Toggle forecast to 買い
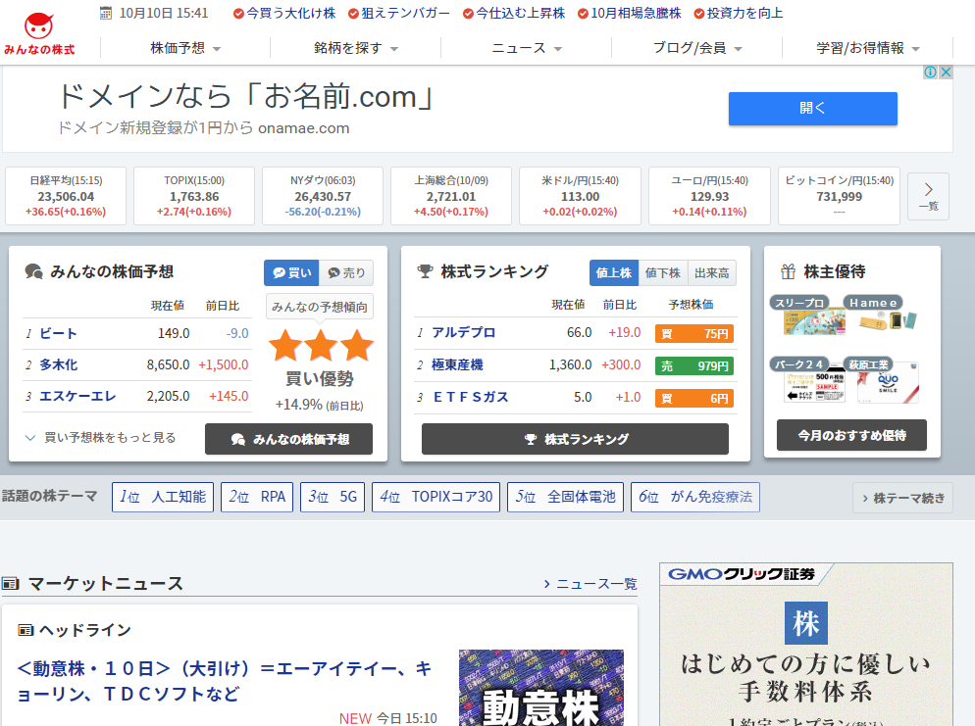This screenshot has height=726, width=975. pos(292,273)
